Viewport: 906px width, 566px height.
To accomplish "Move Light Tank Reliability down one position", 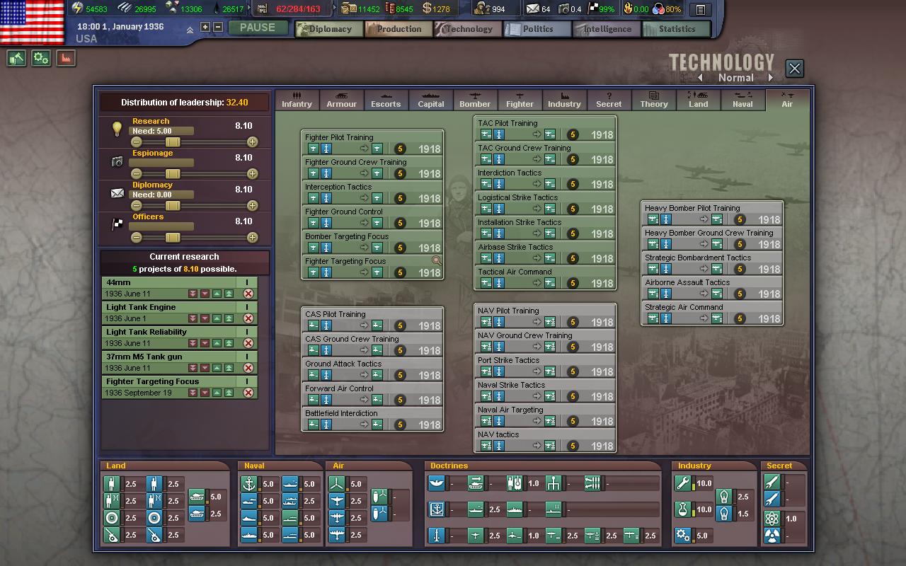I will [x=205, y=343].
